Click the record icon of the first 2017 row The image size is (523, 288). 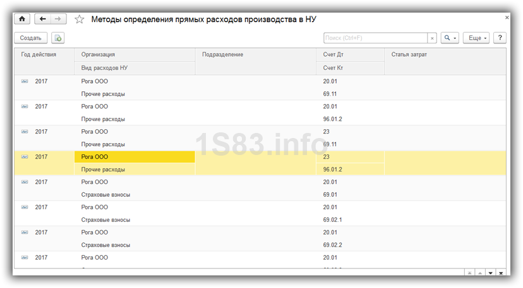[25, 81]
